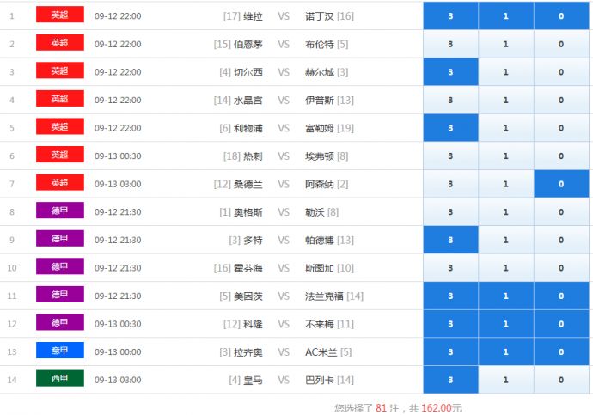This screenshot has width=593, height=415.
Task: Pick draw 1 for 切尔西 vs 赫尔城
Action: tap(506, 72)
